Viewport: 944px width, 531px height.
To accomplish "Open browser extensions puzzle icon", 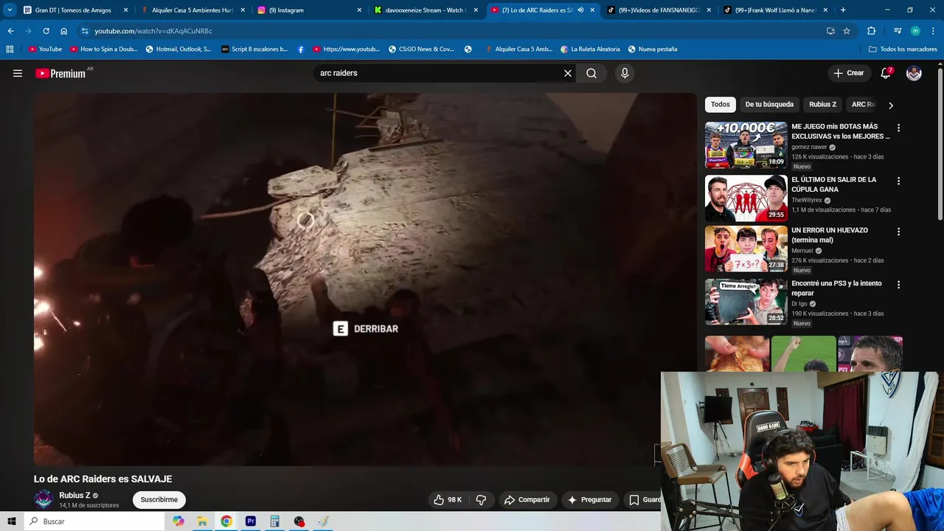I will click(871, 31).
